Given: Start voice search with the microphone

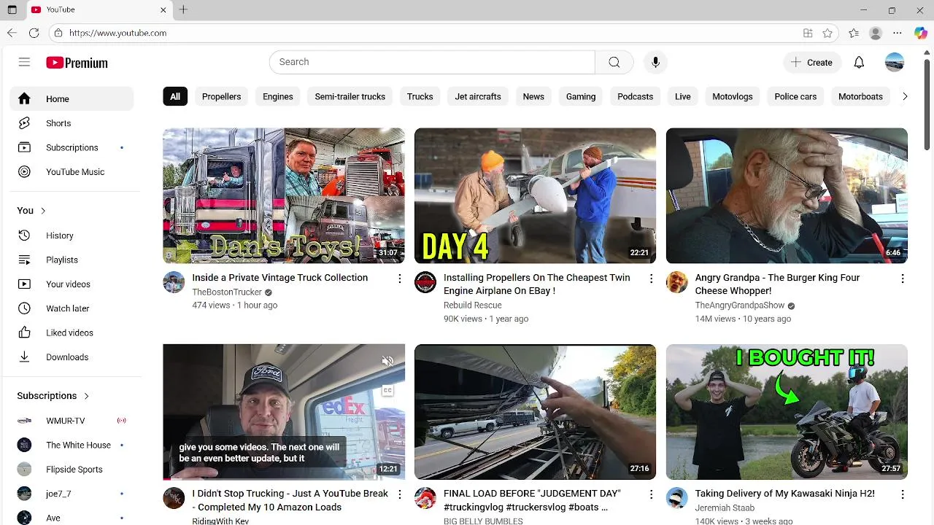Looking at the screenshot, I should [655, 62].
